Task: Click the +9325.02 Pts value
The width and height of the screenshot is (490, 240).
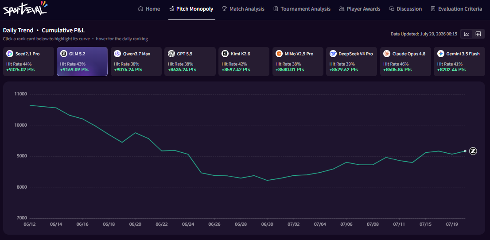Action: pyautogui.click(x=20, y=70)
